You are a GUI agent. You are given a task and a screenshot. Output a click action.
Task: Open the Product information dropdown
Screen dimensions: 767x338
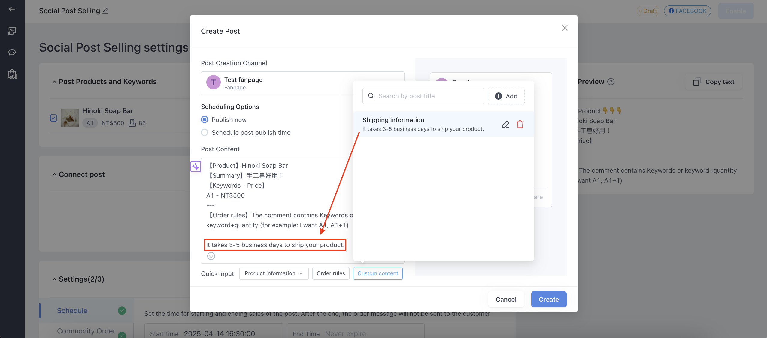click(x=274, y=273)
